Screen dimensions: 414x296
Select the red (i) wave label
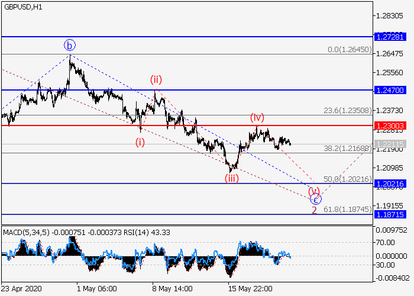pyautogui.click(x=140, y=142)
